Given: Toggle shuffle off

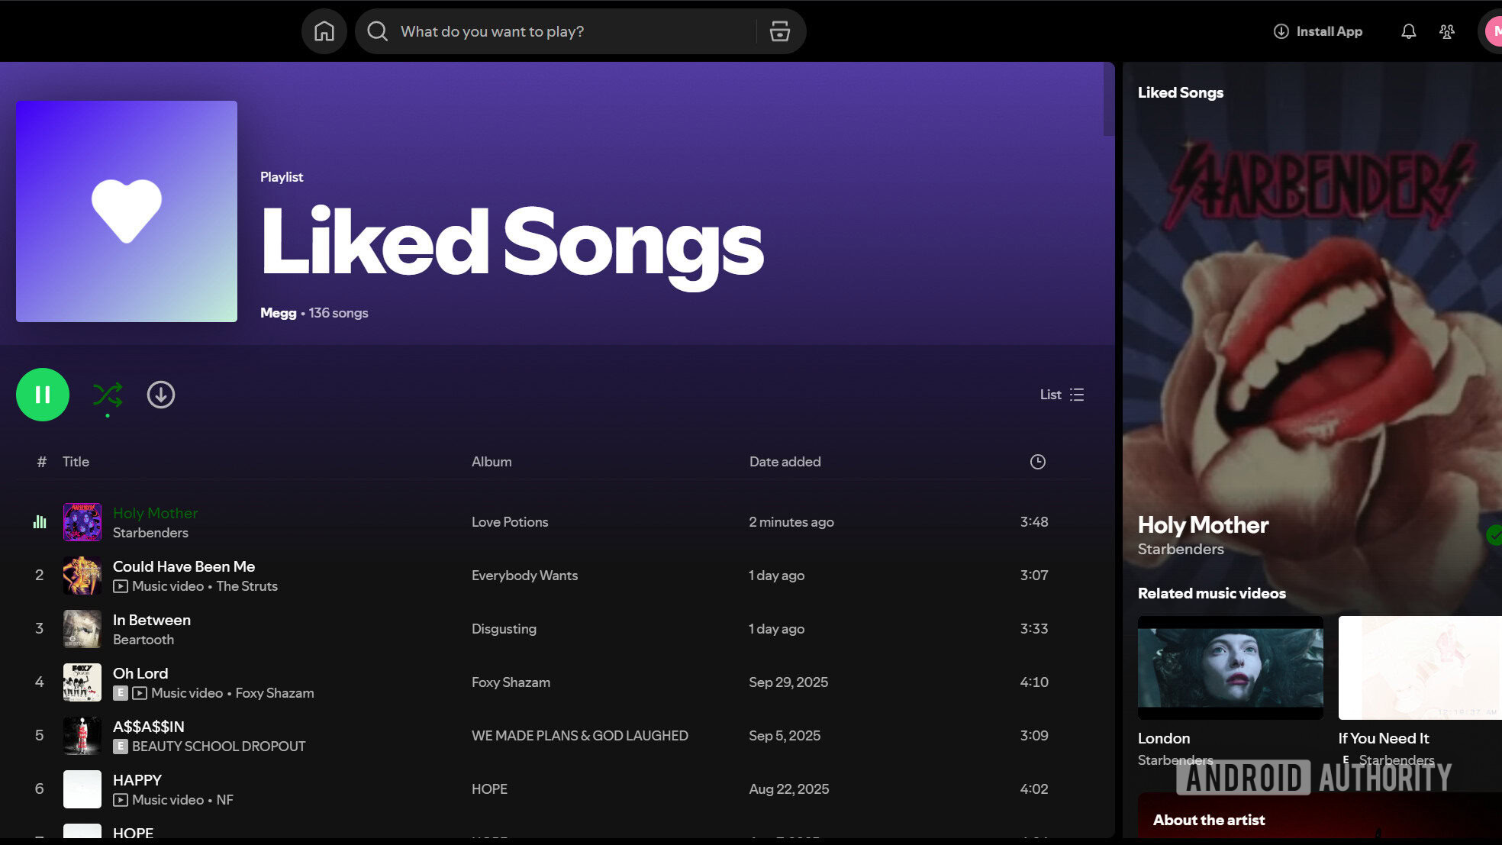Looking at the screenshot, I should pos(107,395).
